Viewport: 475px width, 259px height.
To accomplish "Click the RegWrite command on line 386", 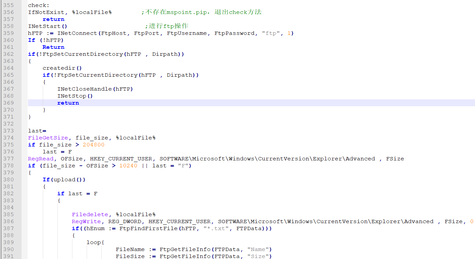I will (86, 221).
